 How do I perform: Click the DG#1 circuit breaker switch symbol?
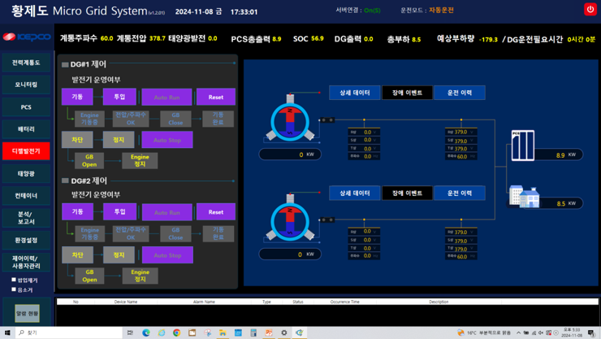pos(326,120)
